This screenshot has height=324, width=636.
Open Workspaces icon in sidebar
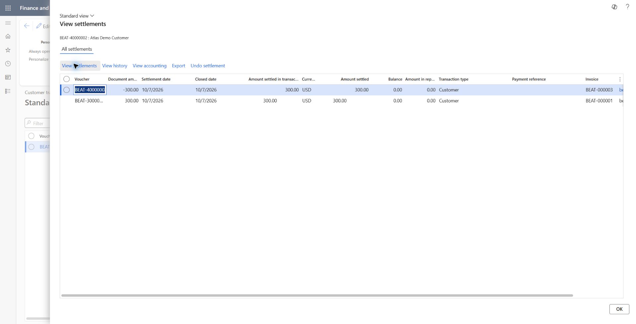pyautogui.click(x=8, y=77)
